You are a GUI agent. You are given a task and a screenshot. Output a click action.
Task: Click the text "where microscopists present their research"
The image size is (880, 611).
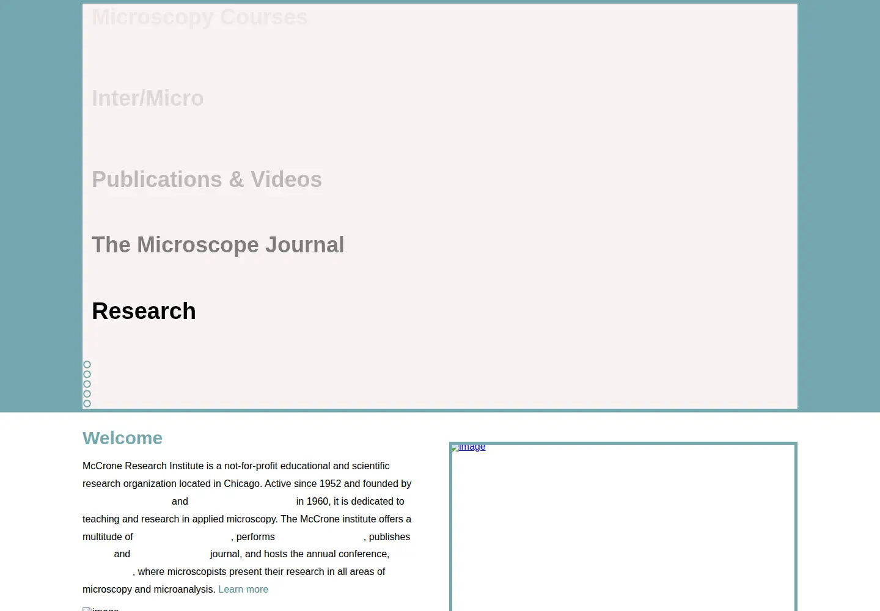tap(231, 572)
